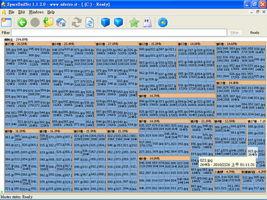The height and width of the screenshot is (200, 267).
Task: Select the 14.4Mb folder header
Action: point(241,83)
